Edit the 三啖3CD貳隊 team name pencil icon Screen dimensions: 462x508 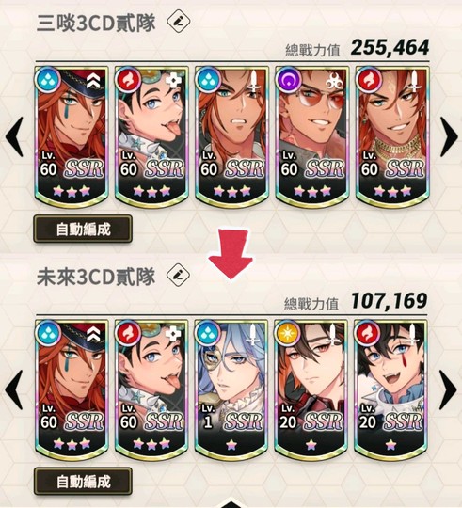178,21
